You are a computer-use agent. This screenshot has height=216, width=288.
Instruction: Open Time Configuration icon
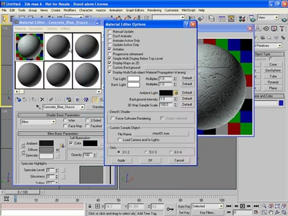[x=256, y=212]
